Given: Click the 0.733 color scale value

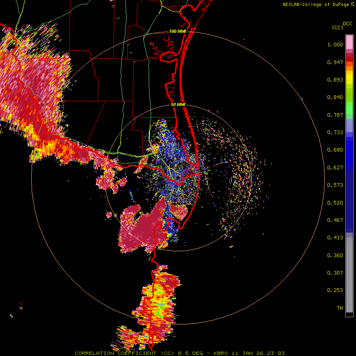Looking at the screenshot, I should pyautogui.click(x=335, y=133).
